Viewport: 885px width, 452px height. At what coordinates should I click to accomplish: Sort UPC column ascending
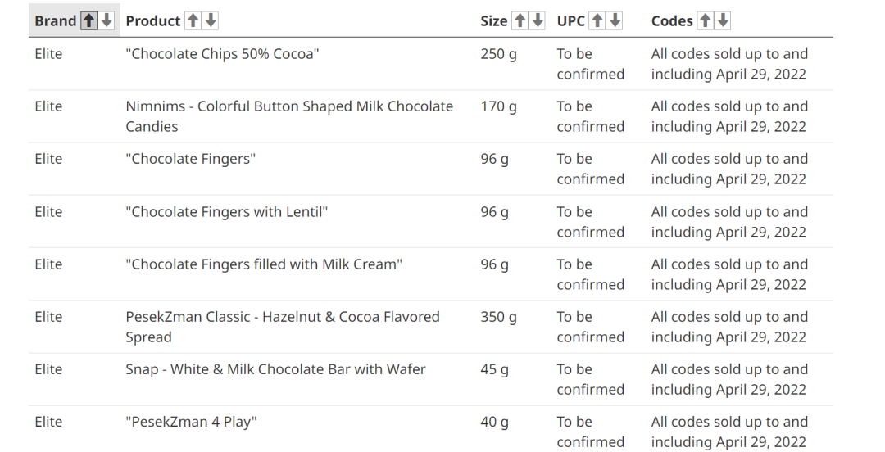(x=597, y=20)
